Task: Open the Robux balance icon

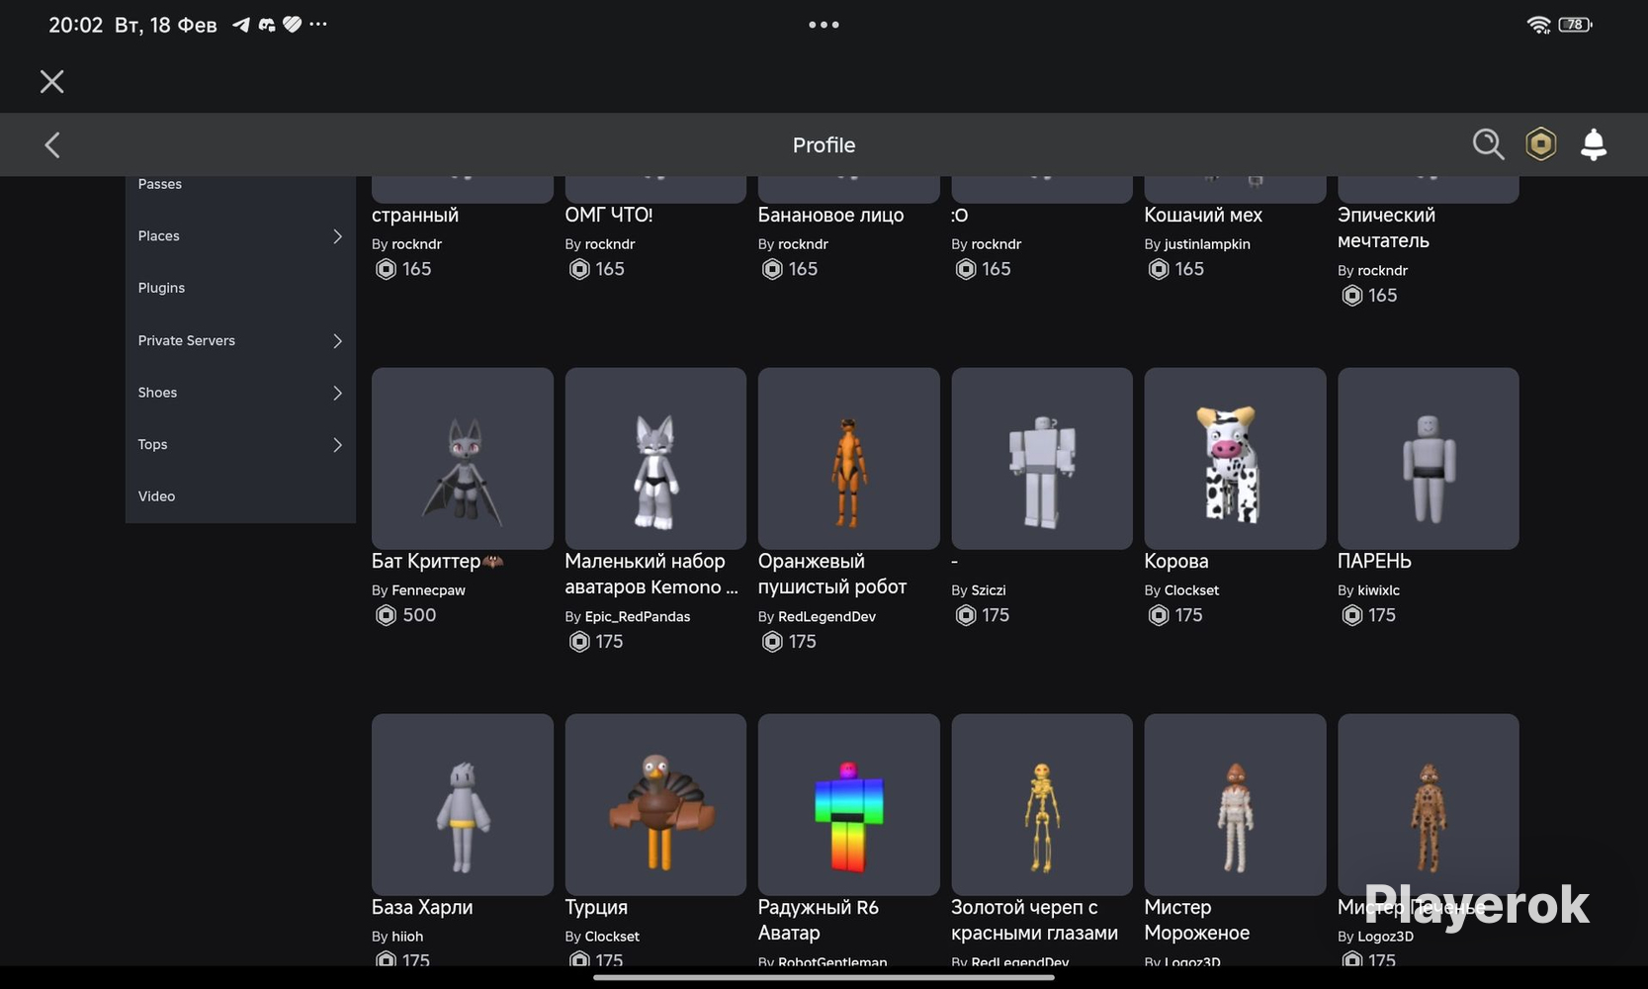Action: pos(1540,144)
